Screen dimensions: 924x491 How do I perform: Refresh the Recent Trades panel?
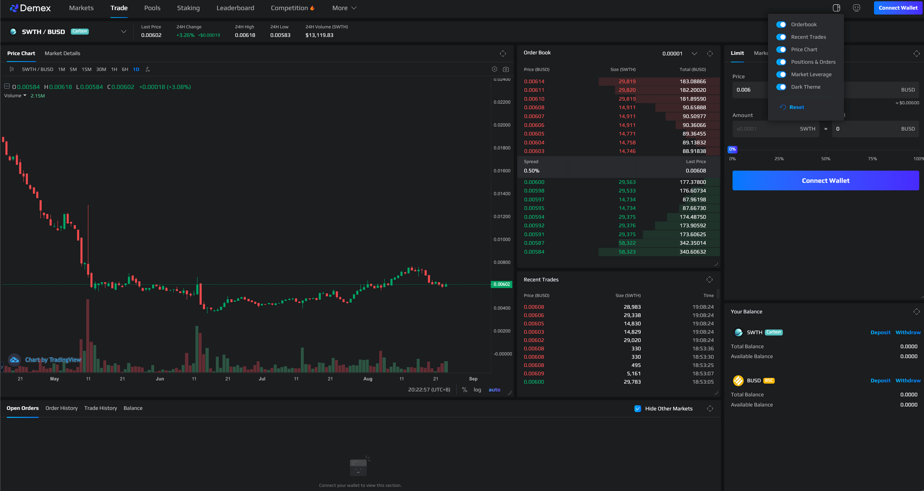pyautogui.click(x=710, y=280)
